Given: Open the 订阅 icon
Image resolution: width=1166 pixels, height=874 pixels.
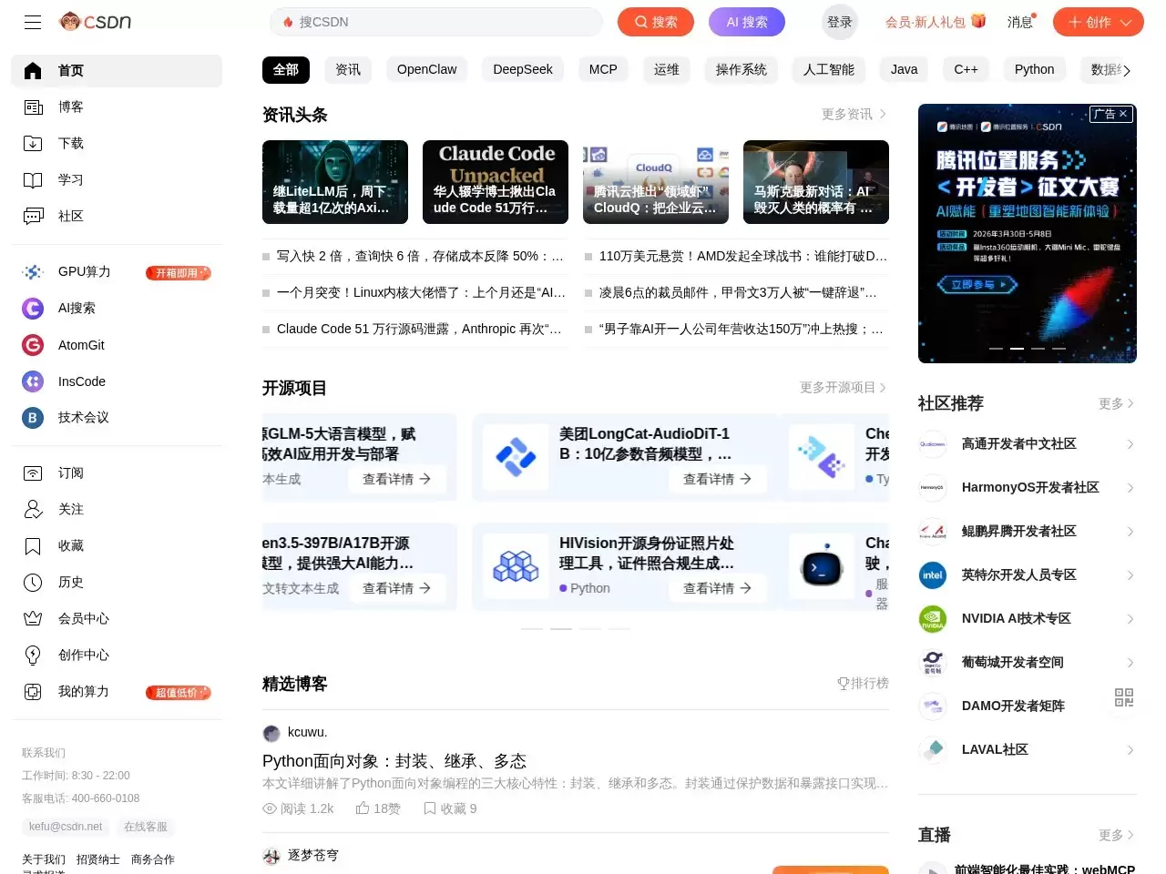Looking at the screenshot, I should click(x=33, y=473).
